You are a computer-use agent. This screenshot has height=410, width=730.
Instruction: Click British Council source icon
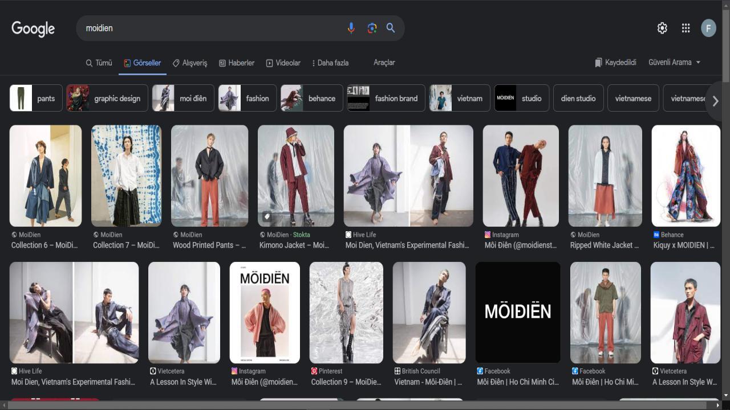point(398,371)
